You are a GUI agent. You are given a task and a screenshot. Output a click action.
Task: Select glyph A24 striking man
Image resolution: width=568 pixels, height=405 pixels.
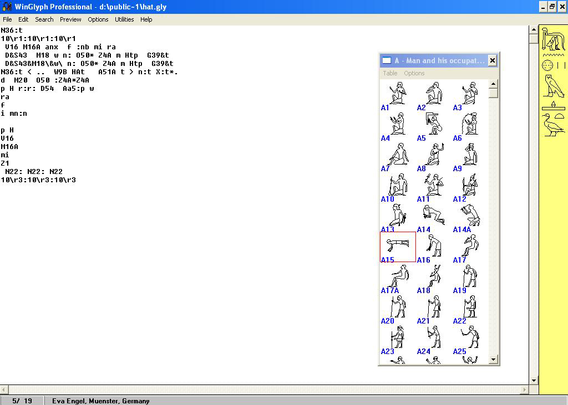click(433, 337)
